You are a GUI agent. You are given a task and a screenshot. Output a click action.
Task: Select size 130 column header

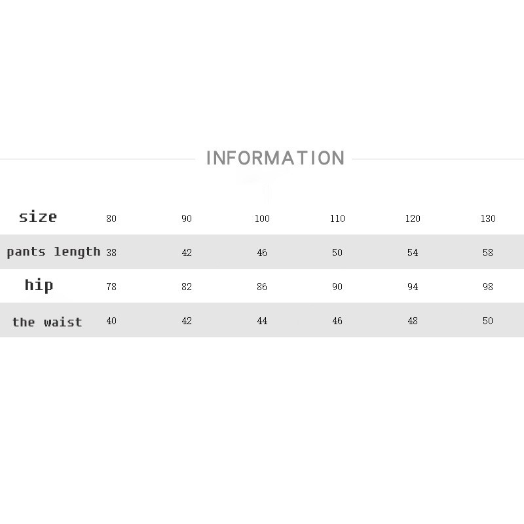[x=488, y=219]
